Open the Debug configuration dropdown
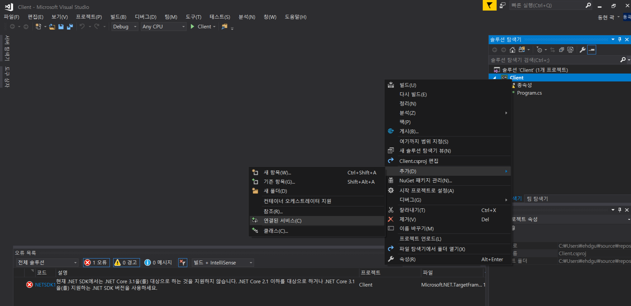Viewport: 631px width, 306px height. (x=125, y=27)
